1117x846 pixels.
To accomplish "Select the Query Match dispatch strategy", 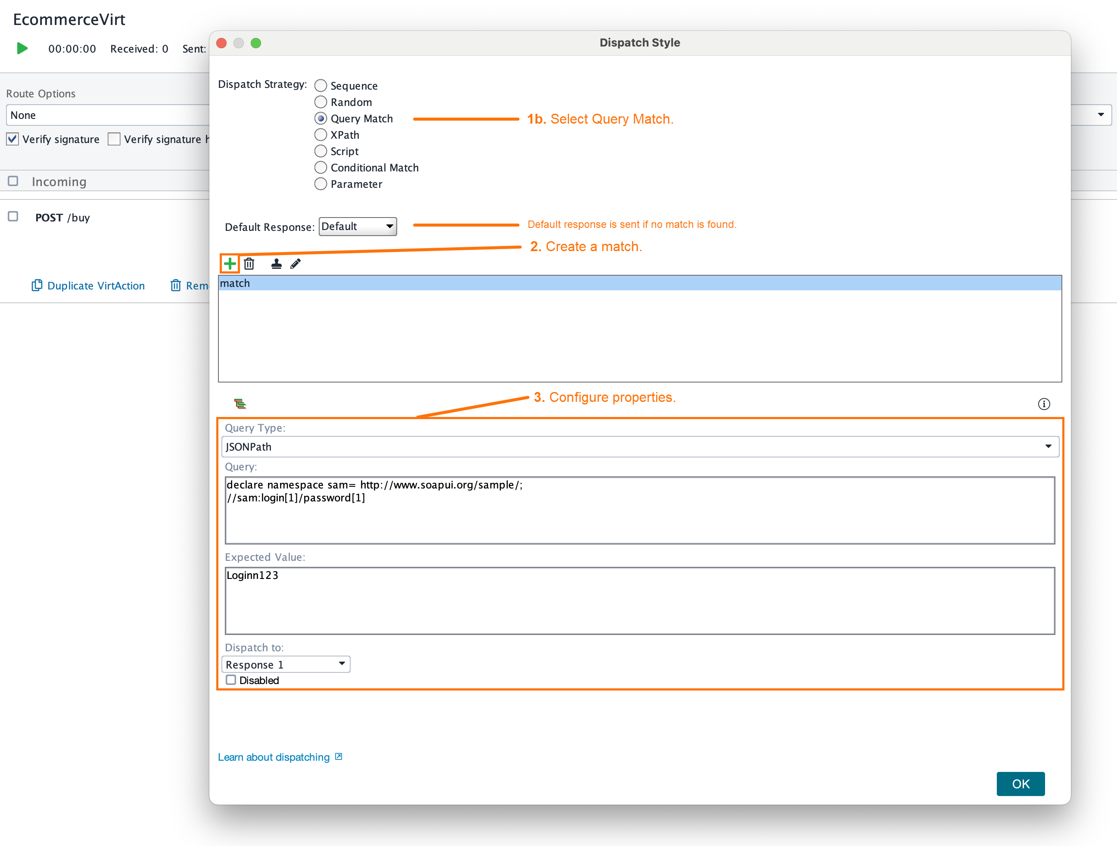I will (320, 118).
